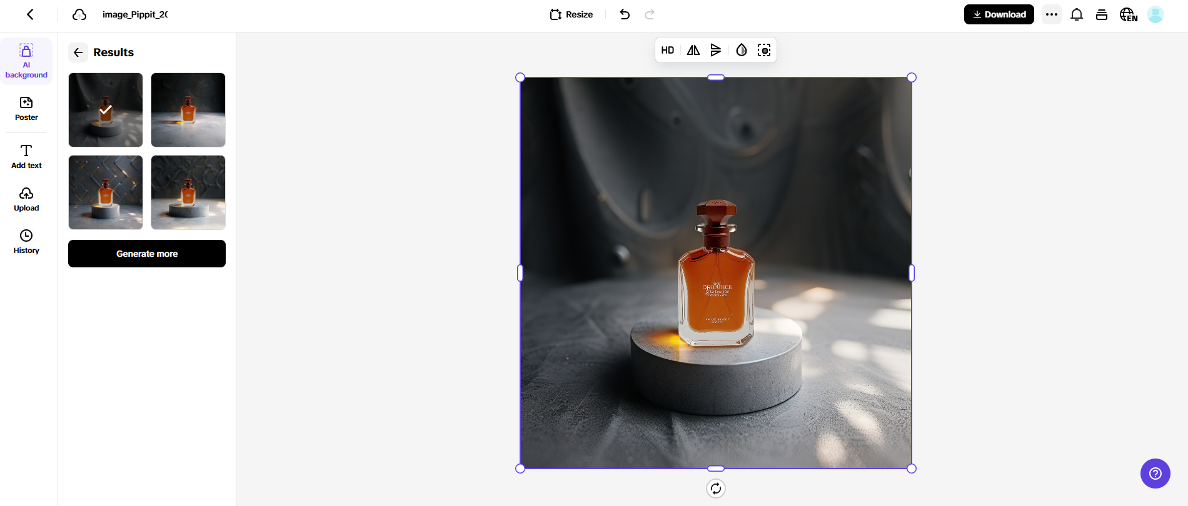This screenshot has height=506, width=1188.
Task: Open the opacity droplet tool
Action: 742,50
